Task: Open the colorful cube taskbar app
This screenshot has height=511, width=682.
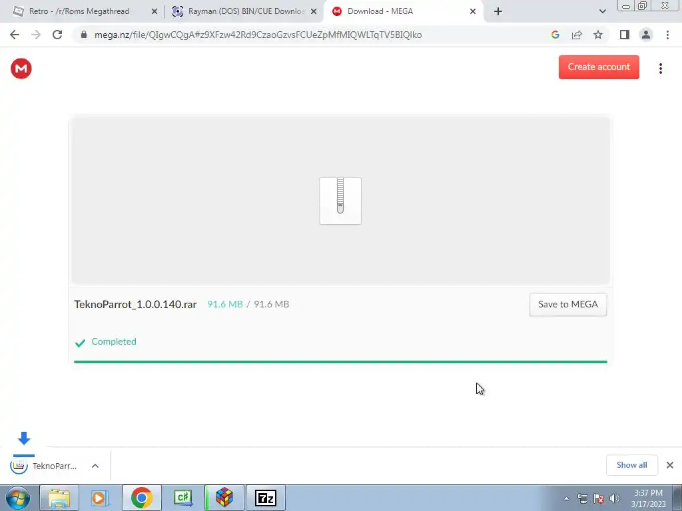Action: tap(224, 498)
